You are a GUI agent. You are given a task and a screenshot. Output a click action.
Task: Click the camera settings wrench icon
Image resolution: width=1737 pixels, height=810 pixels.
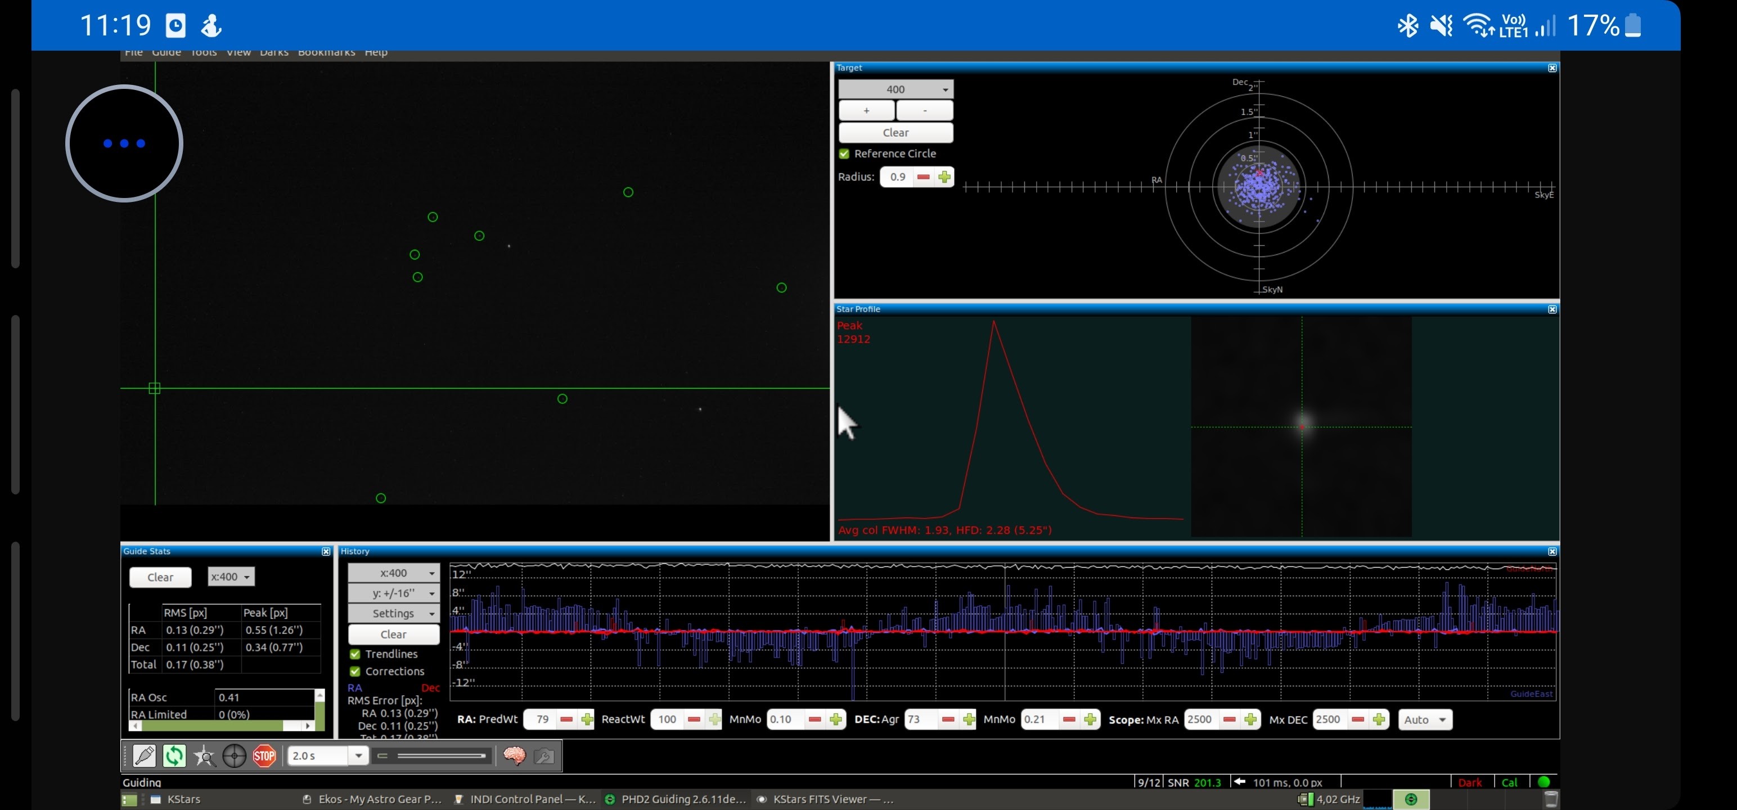click(x=544, y=756)
